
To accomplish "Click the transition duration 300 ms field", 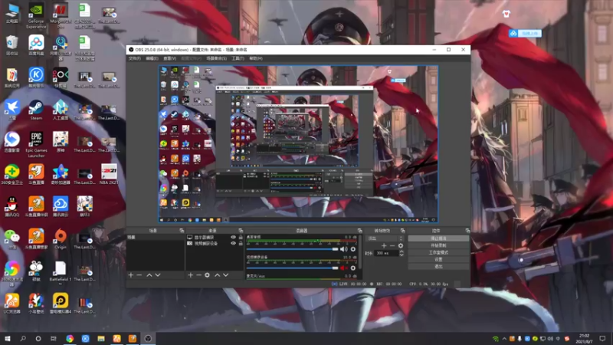I will pyautogui.click(x=386, y=253).
